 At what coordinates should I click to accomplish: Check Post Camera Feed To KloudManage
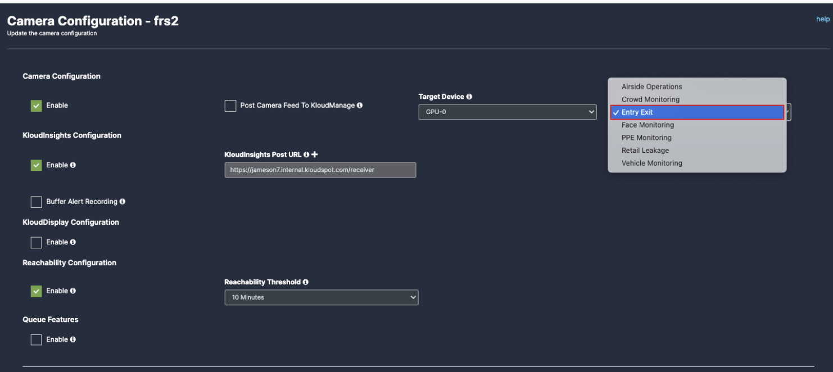point(230,106)
